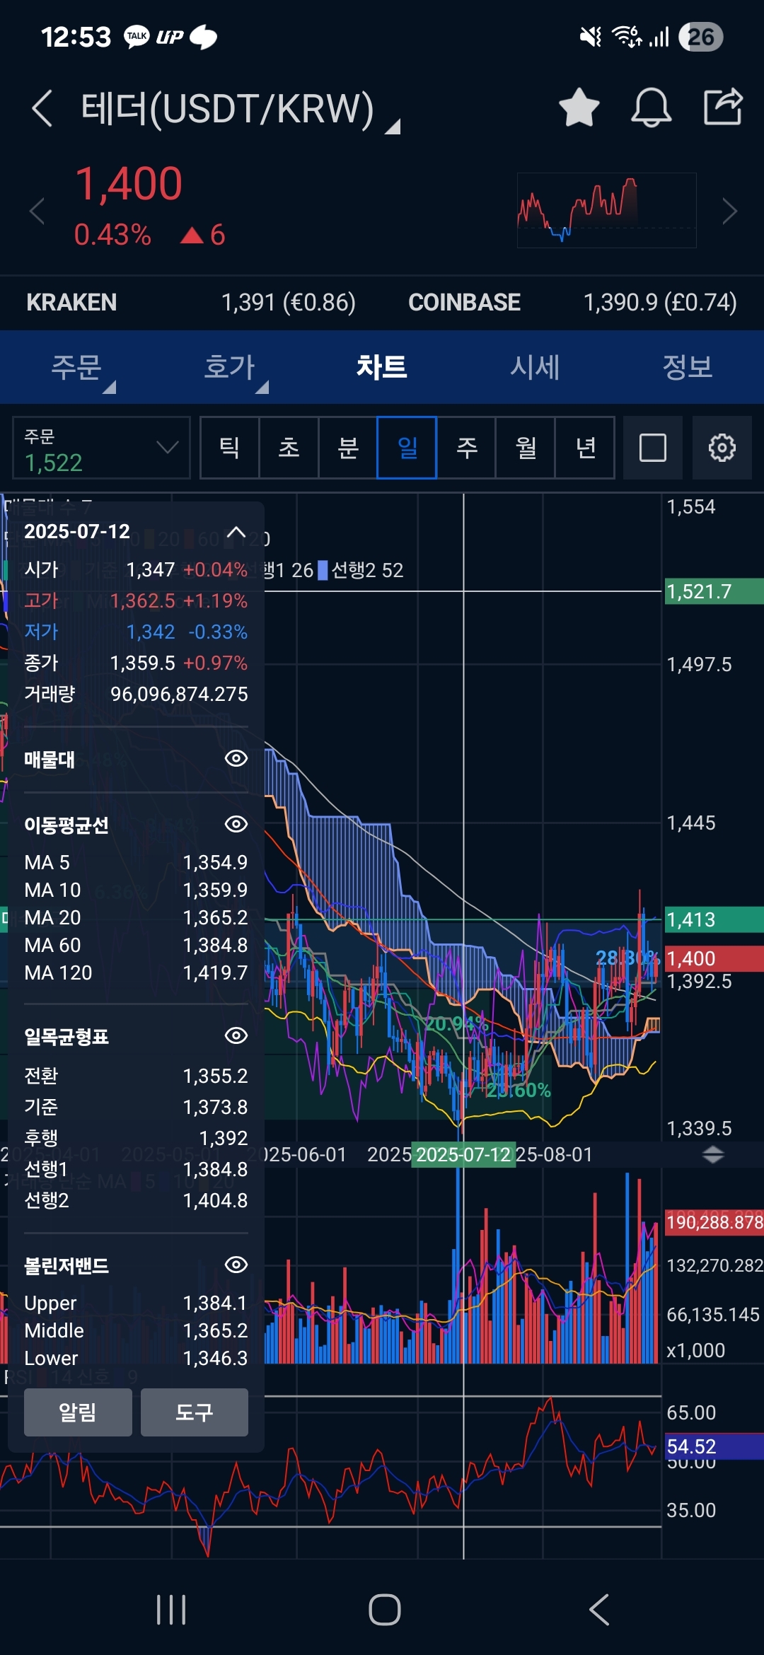
Task: Go to next coin with right arrow
Action: point(729,211)
